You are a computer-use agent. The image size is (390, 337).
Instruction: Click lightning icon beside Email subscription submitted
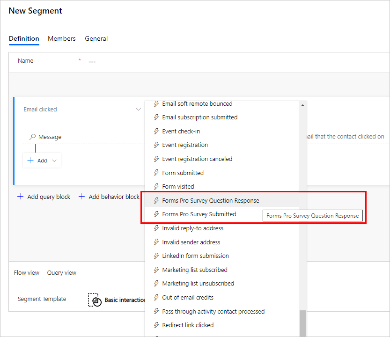[x=156, y=117]
